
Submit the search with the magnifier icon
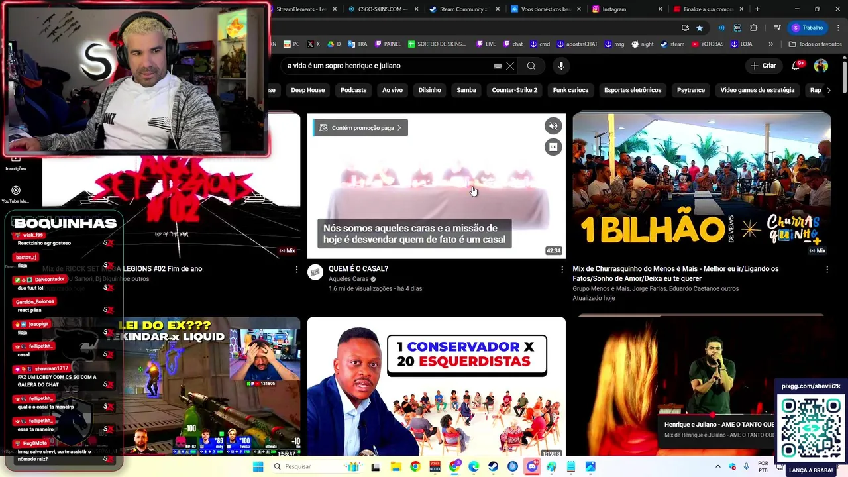[531, 66]
